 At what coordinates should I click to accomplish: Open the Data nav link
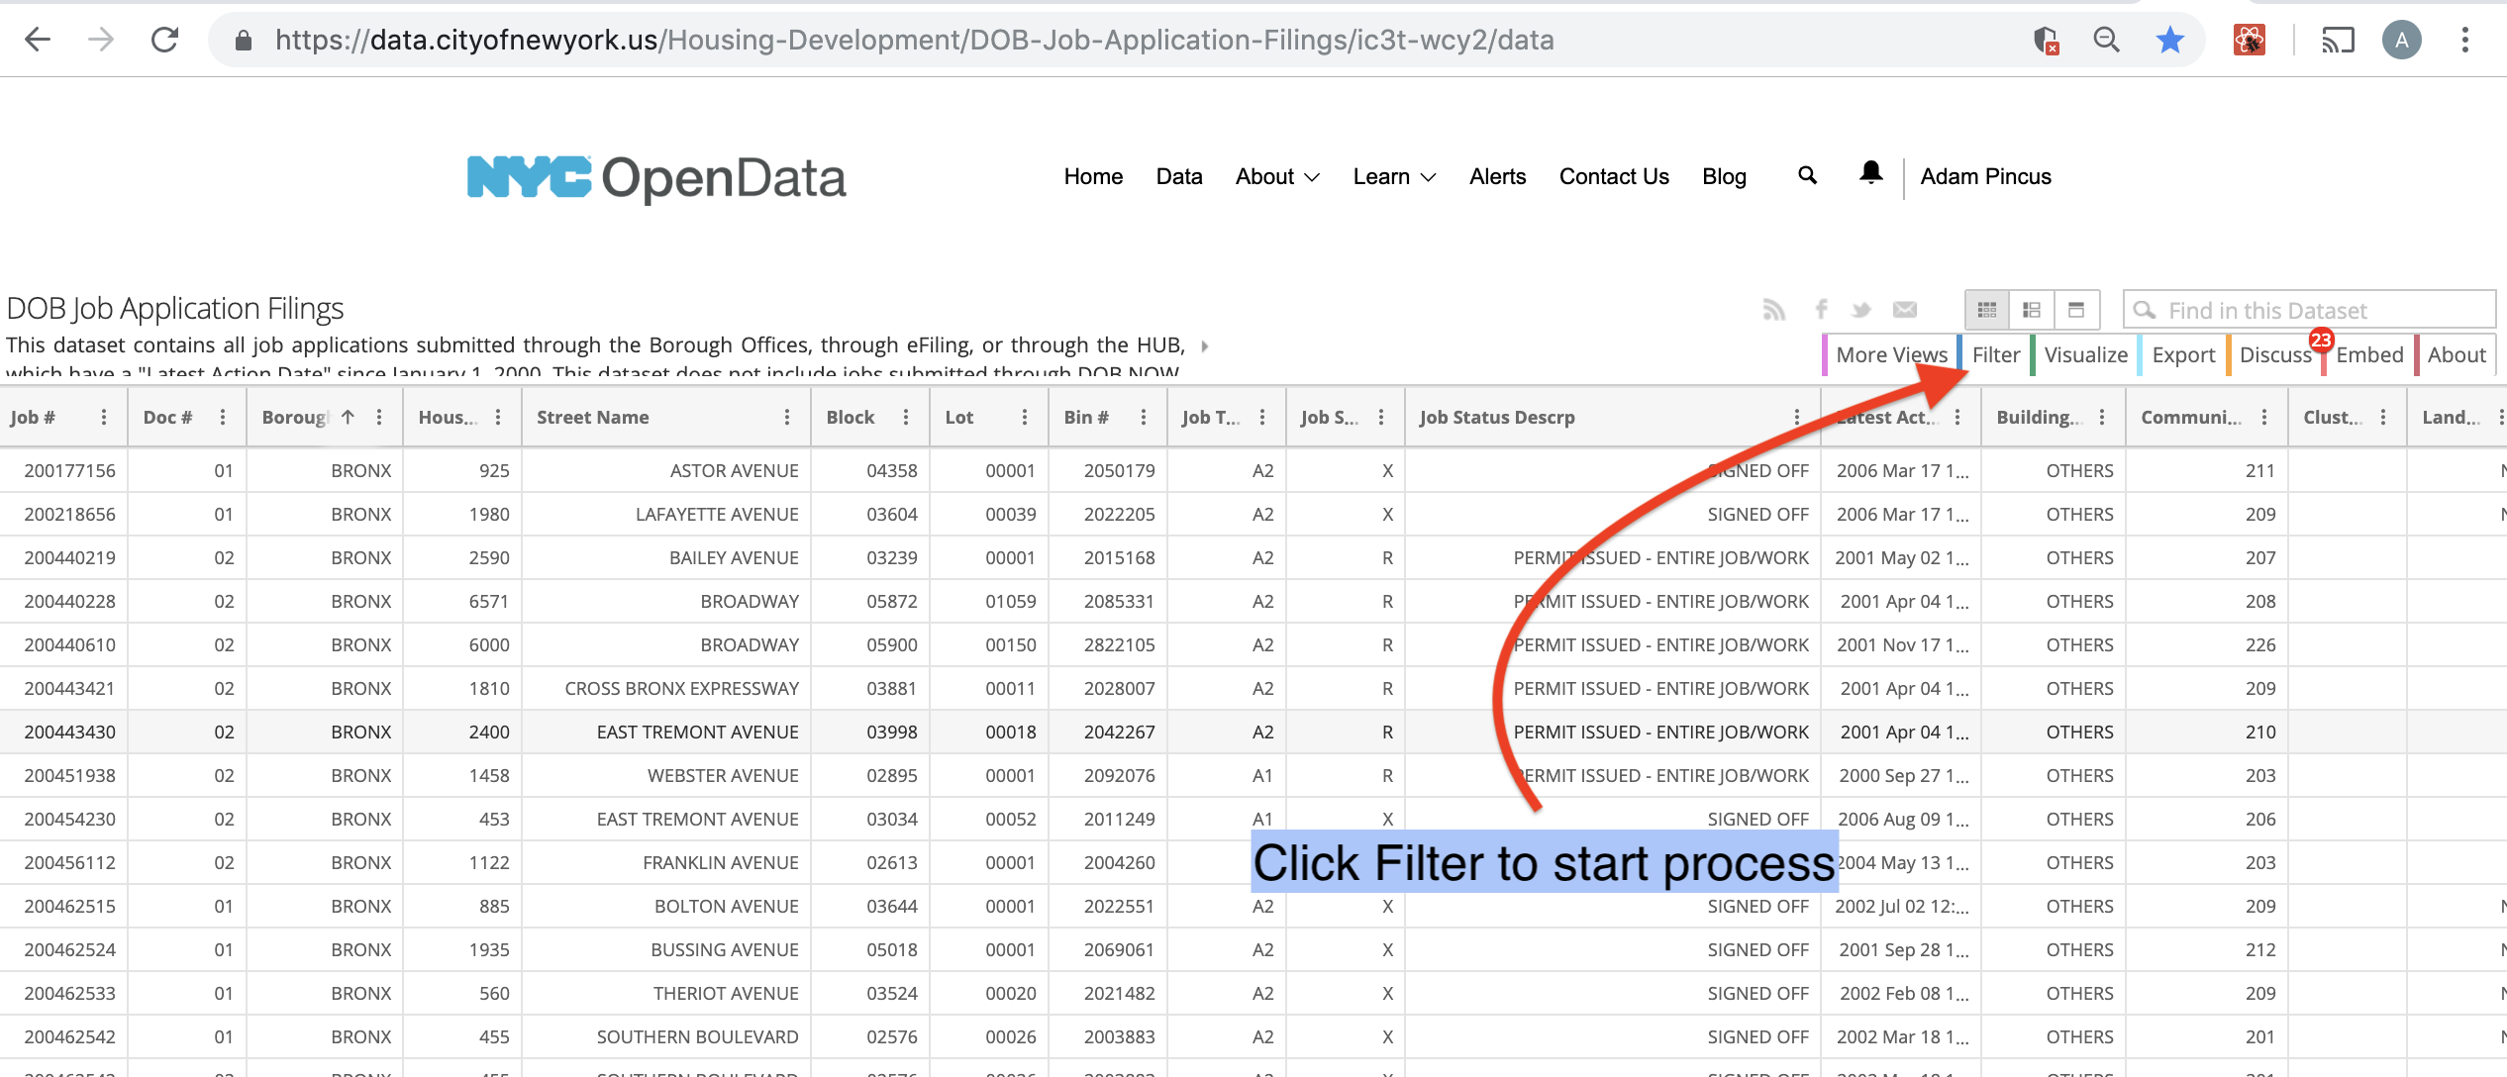pyautogui.click(x=1179, y=176)
